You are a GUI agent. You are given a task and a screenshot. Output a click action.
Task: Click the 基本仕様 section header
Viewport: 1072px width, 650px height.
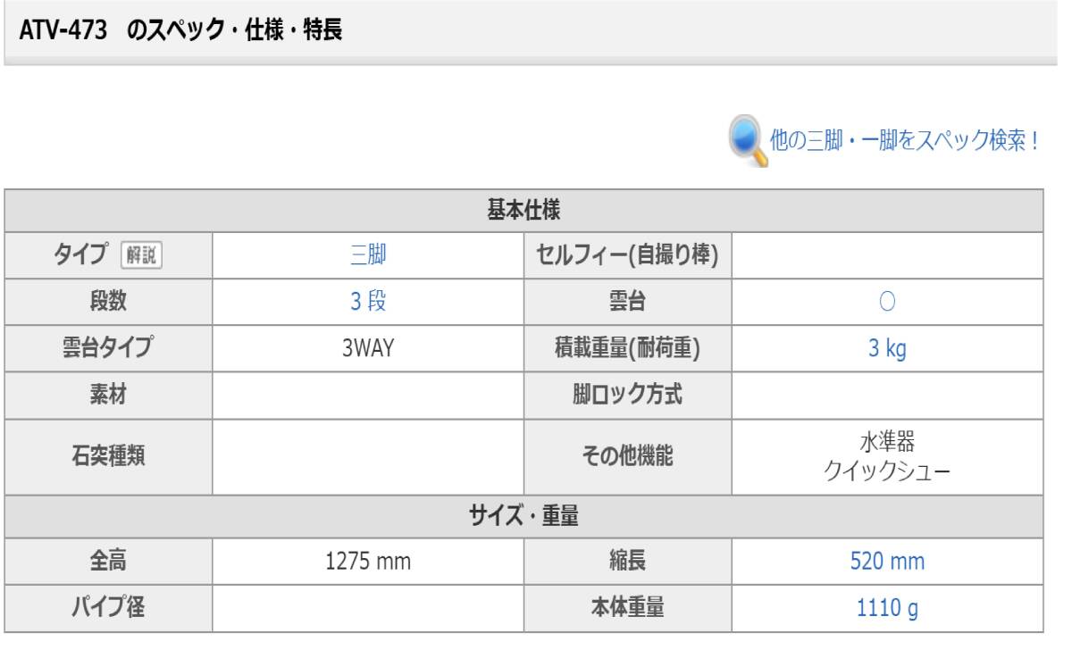coord(523,211)
